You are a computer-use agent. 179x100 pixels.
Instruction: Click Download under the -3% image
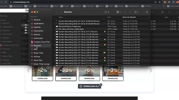coord(113,78)
